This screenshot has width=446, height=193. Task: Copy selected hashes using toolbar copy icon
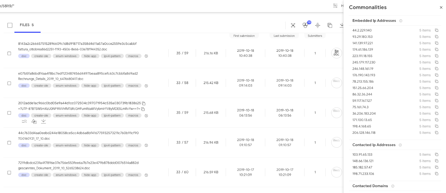330,25
